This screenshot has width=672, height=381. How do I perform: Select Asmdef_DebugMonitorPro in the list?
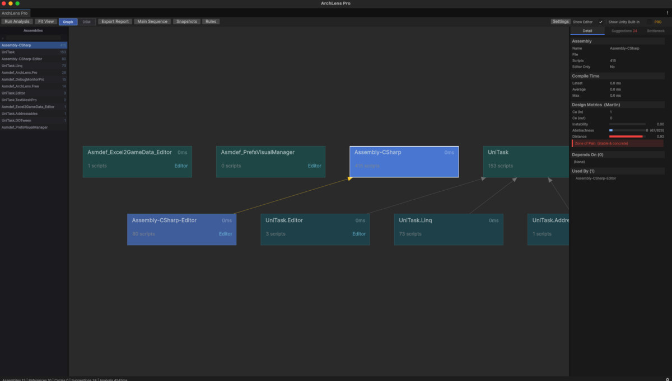(34, 79)
